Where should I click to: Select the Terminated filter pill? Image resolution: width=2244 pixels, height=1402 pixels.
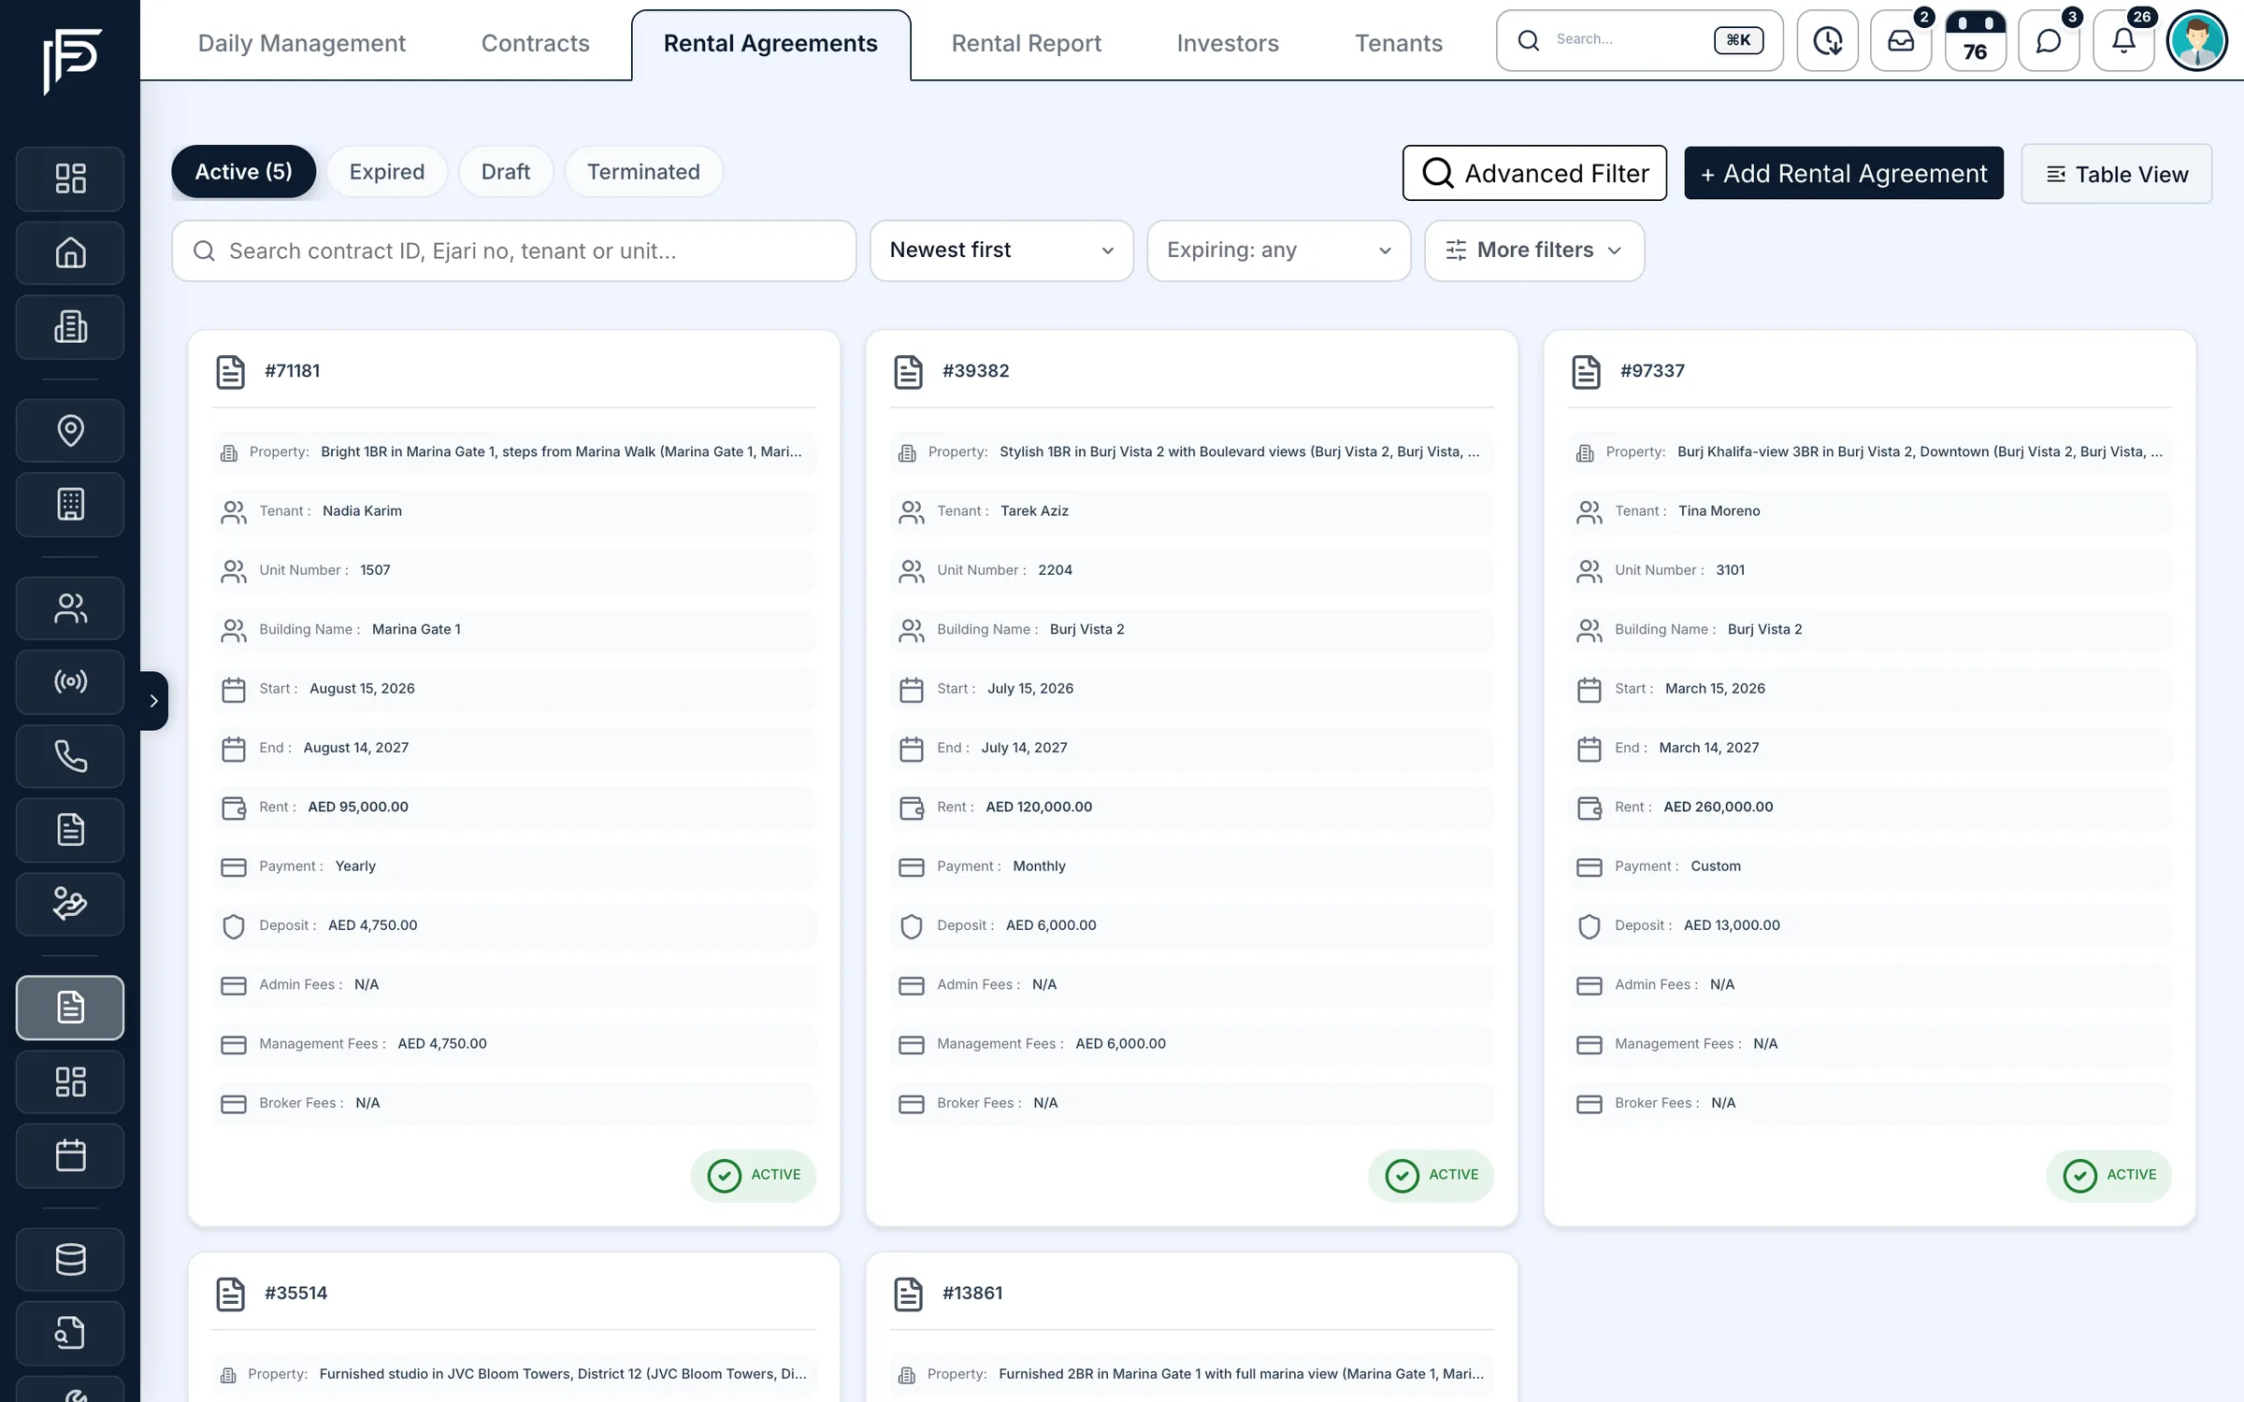click(643, 172)
